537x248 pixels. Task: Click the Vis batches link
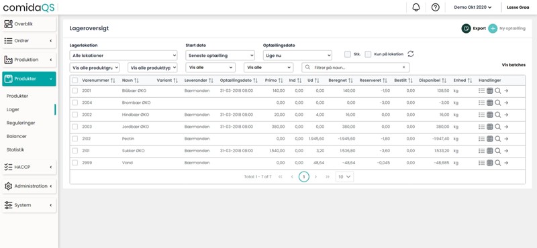514,64
